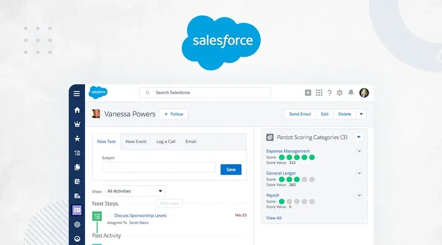Click the View All link
Image resolution: width=442 pixels, height=245 pixels.
click(x=274, y=218)
